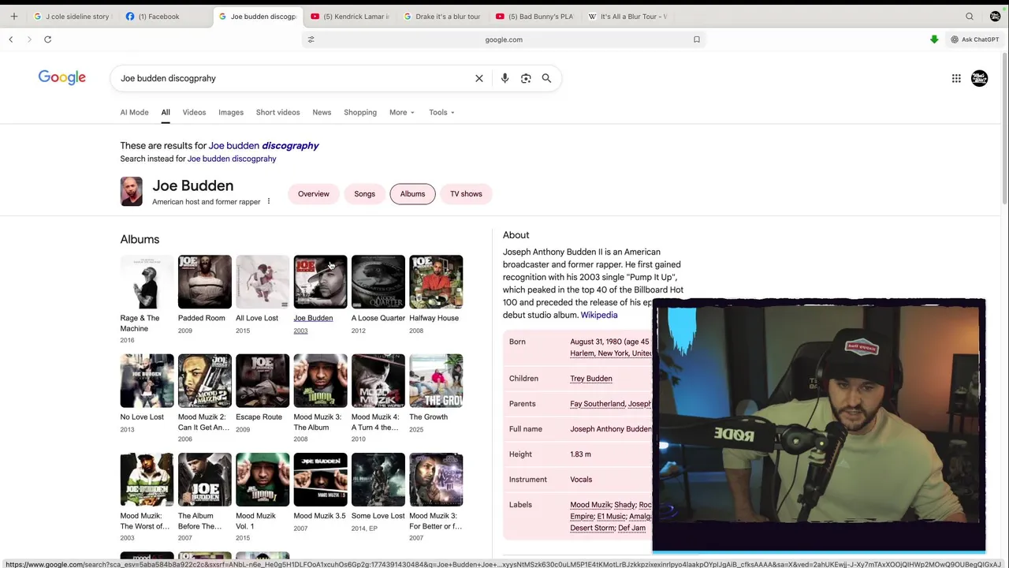
Task: Open the browser tab search magnifier icon
Action: coord(970,16)
